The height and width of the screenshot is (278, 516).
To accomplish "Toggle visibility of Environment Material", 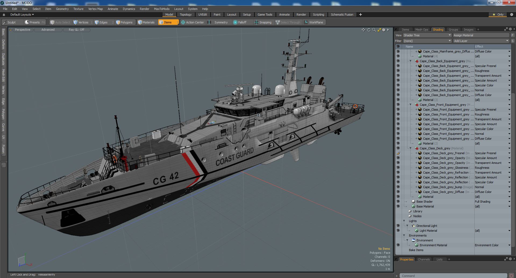I will click(398, 245).
